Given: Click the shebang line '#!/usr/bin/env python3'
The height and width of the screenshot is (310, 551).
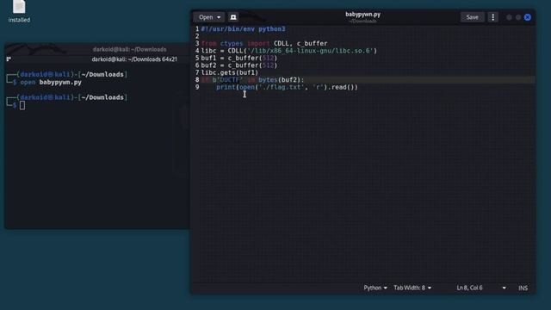Looking at the screenshot, I should tap(243, 28).
